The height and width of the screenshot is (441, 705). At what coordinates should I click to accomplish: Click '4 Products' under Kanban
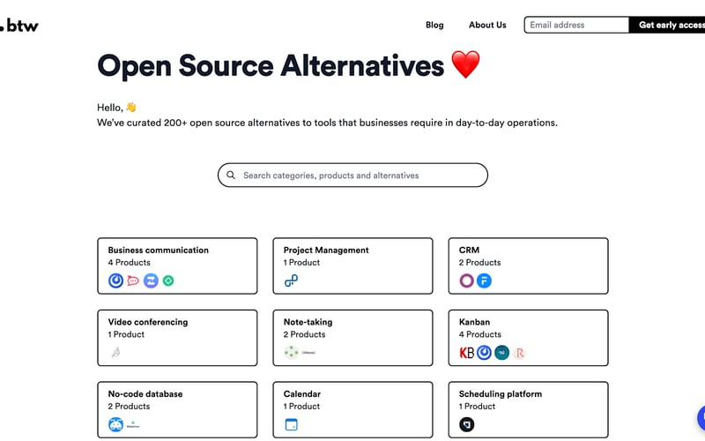(x=479, y=334)
